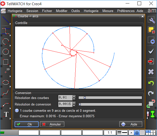The image size is (157, 136).
Task: Open the Préférences menu
Action: [126, 11]
